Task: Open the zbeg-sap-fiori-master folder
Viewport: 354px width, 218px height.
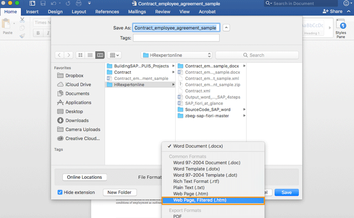Action: [211, 116]
